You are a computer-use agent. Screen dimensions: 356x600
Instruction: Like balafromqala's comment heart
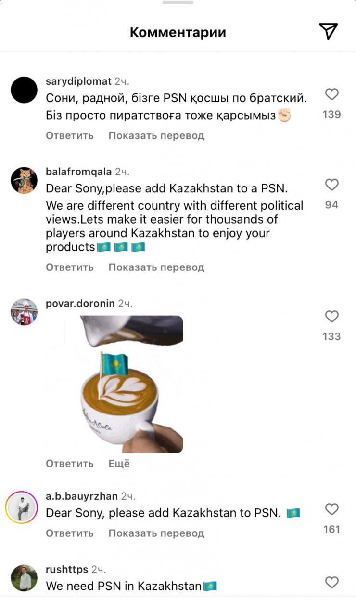click(x=332, y=185)
